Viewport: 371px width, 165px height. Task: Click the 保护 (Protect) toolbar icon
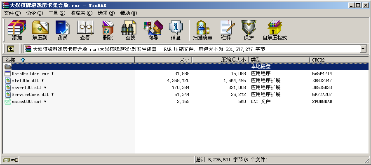pyautogui.click(x=249, y=30)
